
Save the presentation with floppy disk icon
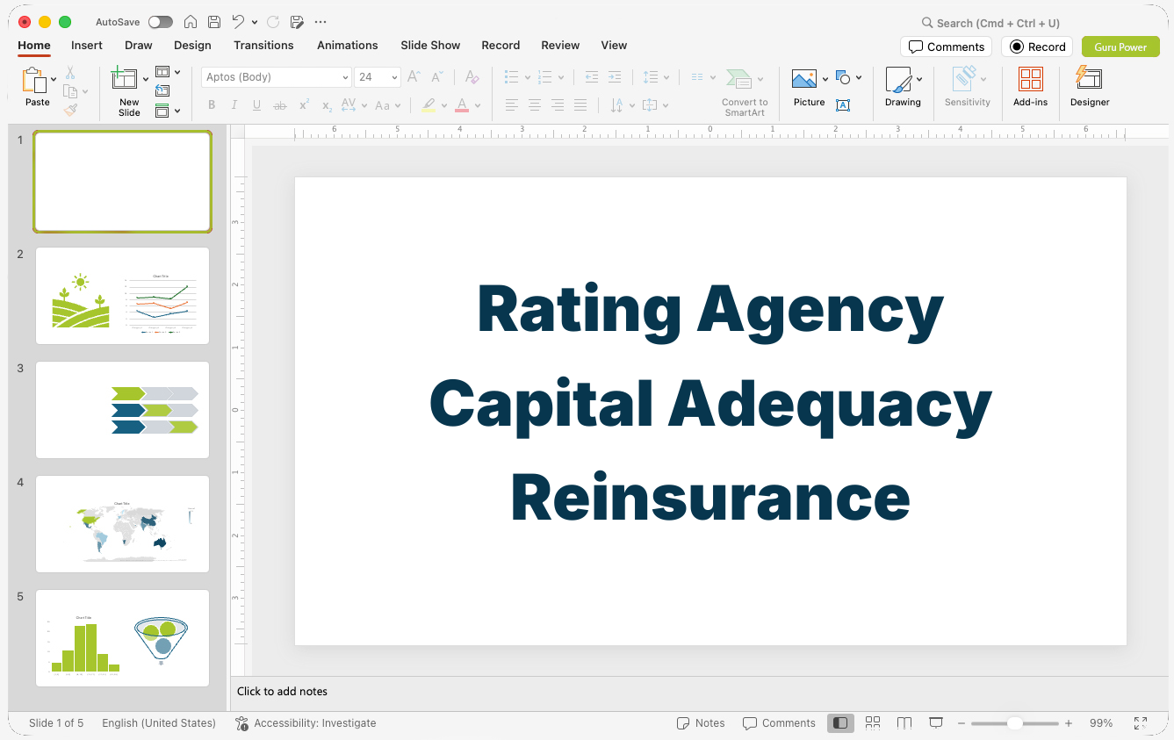click(x=214, y=22)
